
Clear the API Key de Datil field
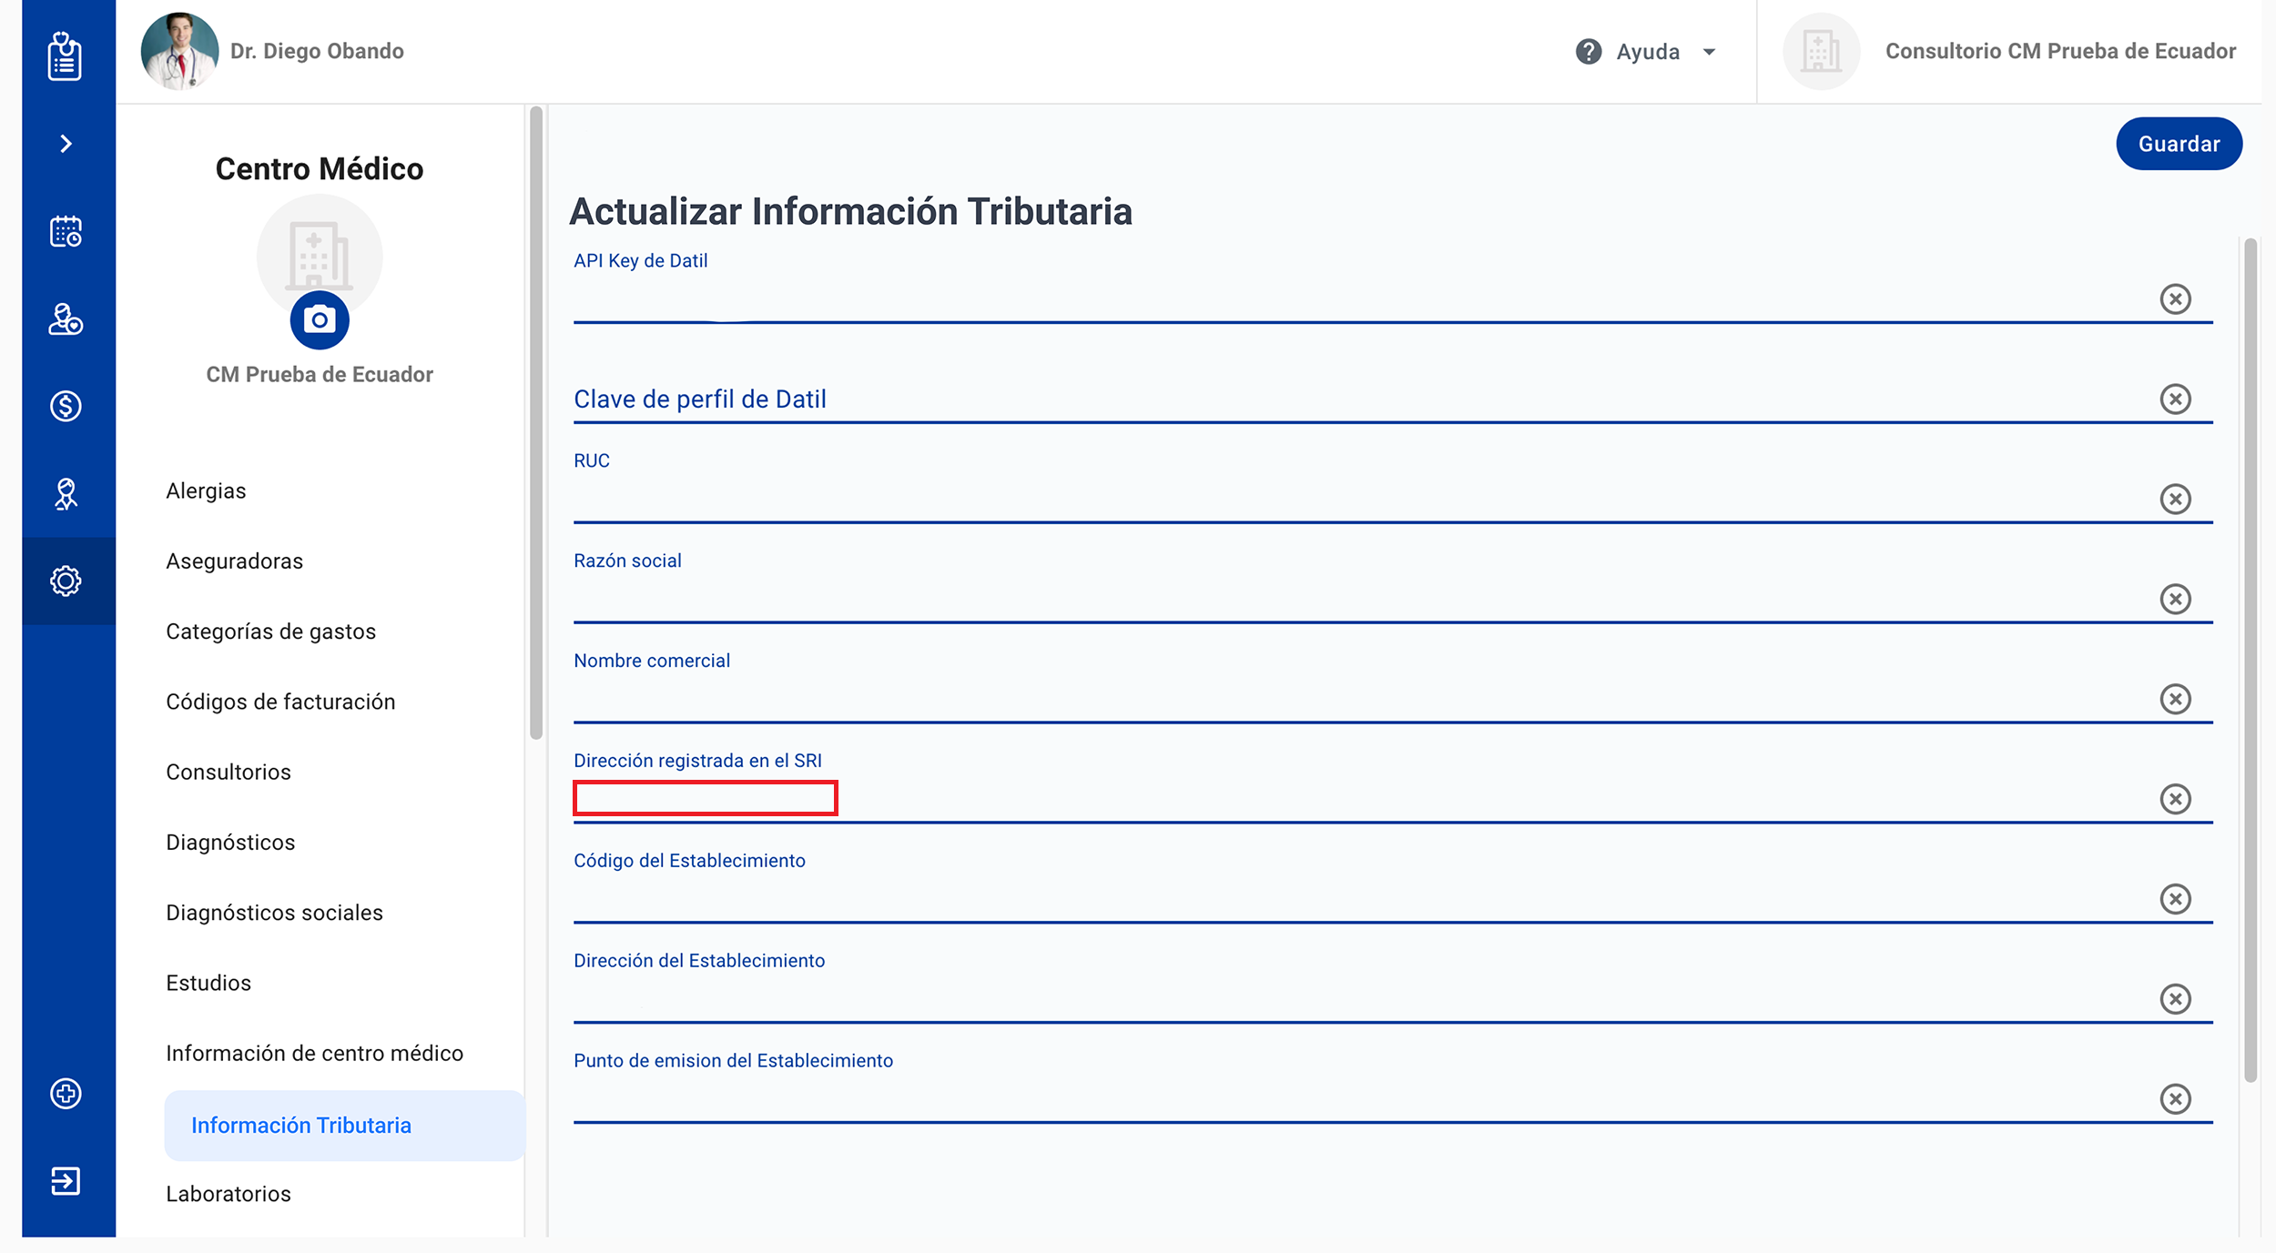[x=2174, y=299]
